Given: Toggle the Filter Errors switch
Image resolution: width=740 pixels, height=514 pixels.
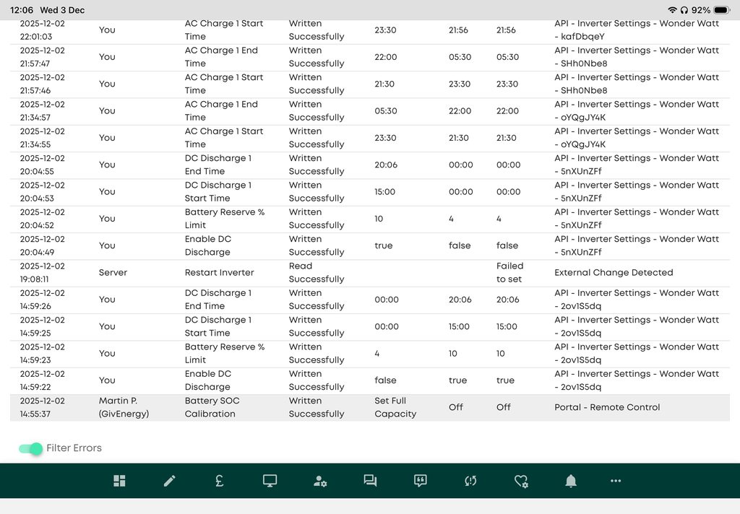Looking at the screenshot, I should pyautogui.click(x=30, y=448).
